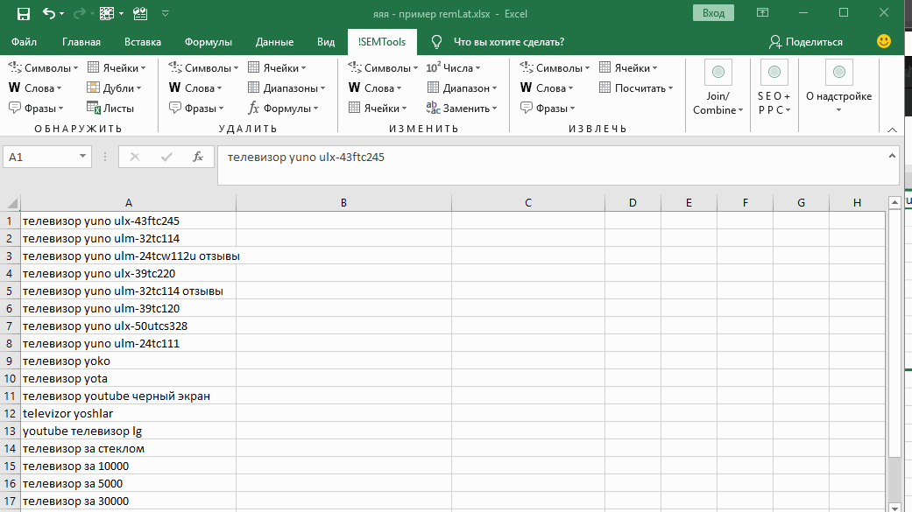Viewport: 912px width, 512px height.
Task: Click the Insert Function fx icon
Action: point(198,157)
